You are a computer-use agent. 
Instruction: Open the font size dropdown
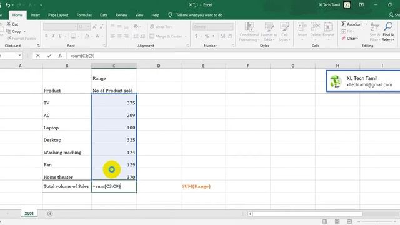pos(88,27)
